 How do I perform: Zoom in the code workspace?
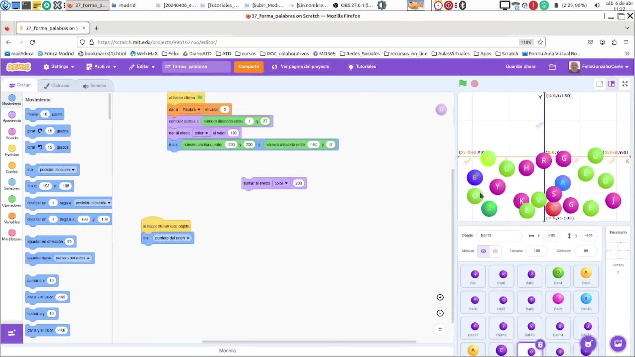(x=440, y=297)
